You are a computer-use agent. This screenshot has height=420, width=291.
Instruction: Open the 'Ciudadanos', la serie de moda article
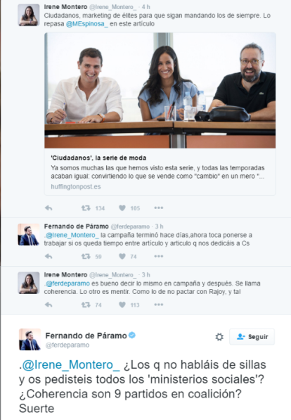click(98, 158)
